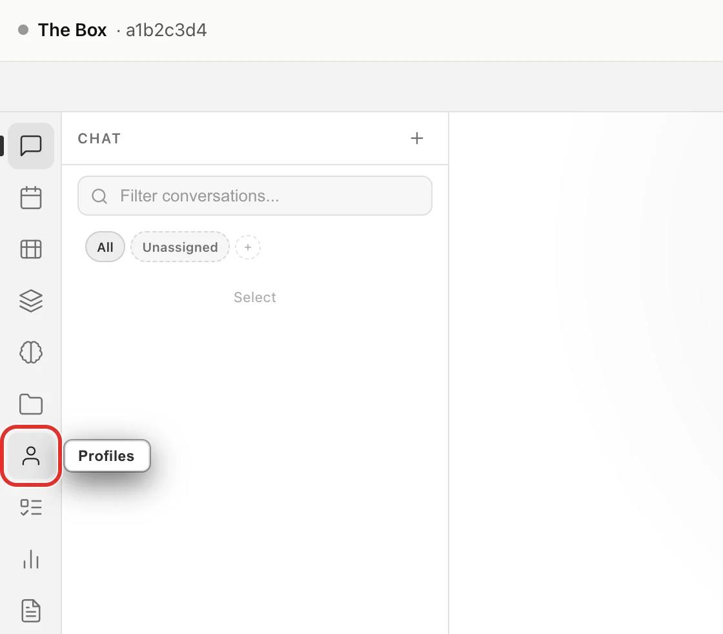
Task: Open the Profiles person icon
Action: tap(31, 456)
